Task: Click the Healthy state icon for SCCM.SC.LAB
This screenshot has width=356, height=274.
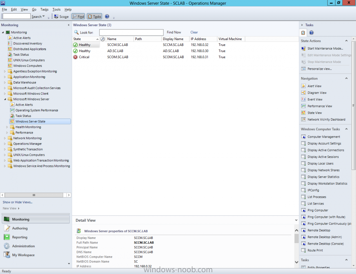Action: point(75,45)
